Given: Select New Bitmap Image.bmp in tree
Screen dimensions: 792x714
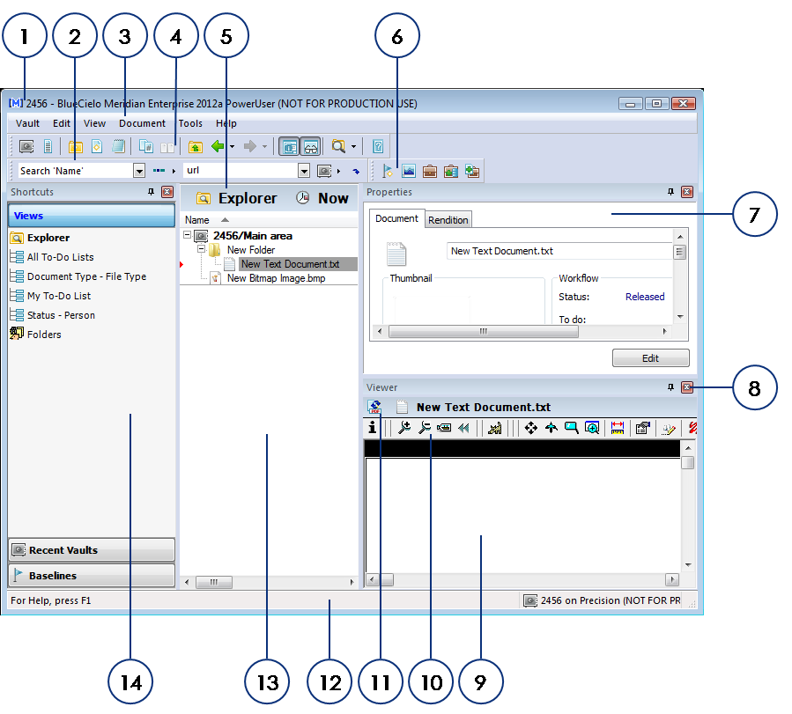Looking at the screenshot, I should (276, 278).
